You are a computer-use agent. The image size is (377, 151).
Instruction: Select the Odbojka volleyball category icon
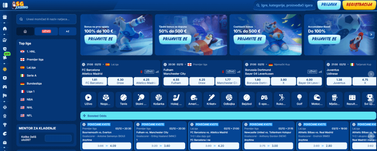(229, 100)
